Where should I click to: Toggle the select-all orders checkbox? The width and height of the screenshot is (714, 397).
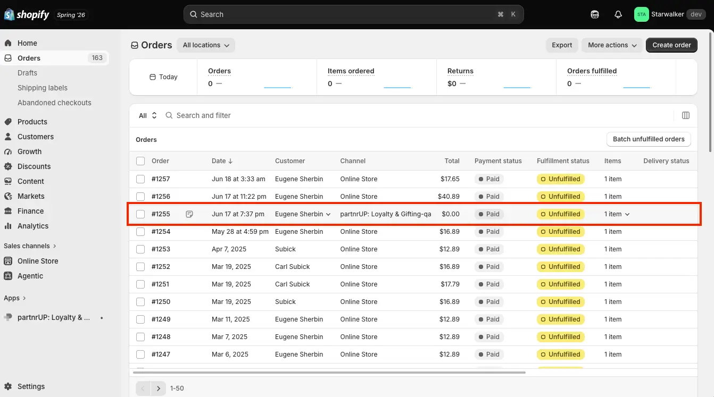pyautogui.click(x=140, y=161)
